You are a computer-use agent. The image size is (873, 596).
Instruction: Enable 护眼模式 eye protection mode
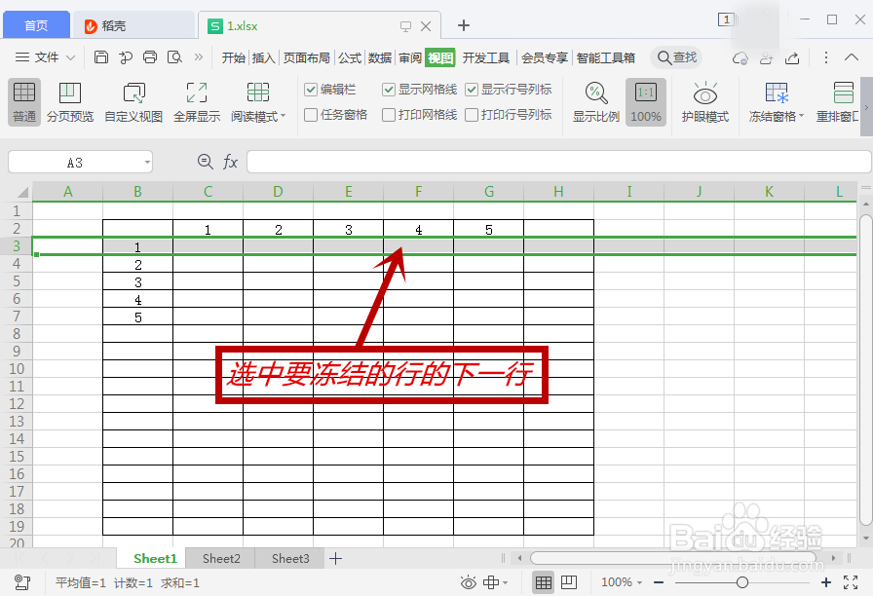point(704,101)
